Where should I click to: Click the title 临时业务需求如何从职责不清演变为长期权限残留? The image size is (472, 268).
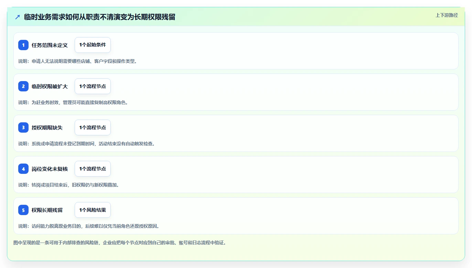100,17
